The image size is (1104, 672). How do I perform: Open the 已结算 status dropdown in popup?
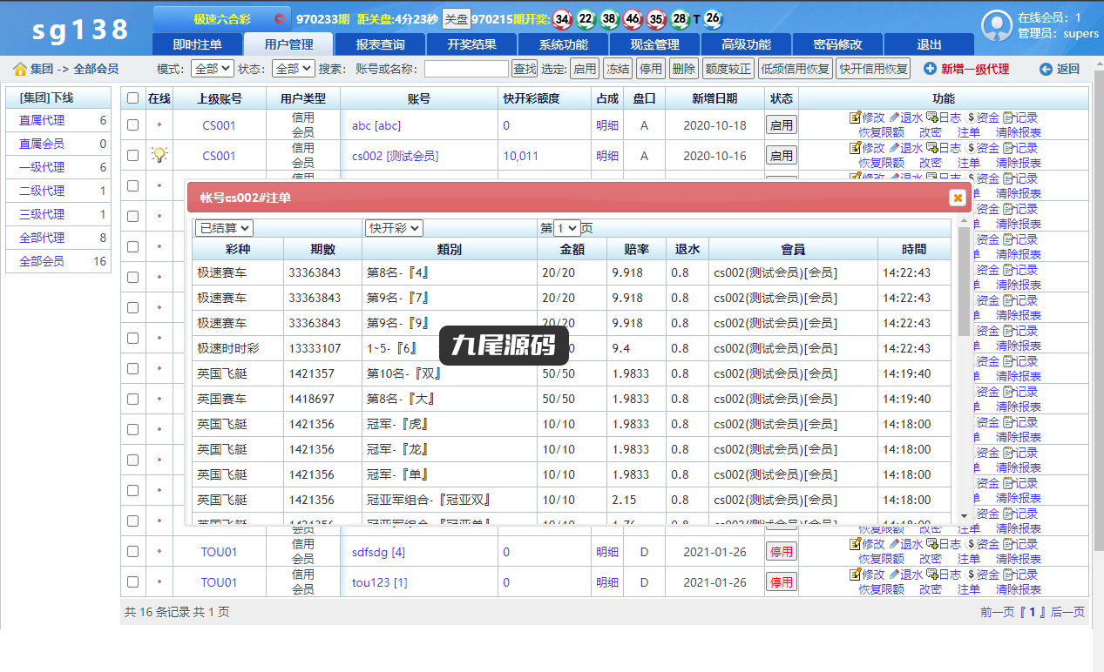tap(224, 228)
